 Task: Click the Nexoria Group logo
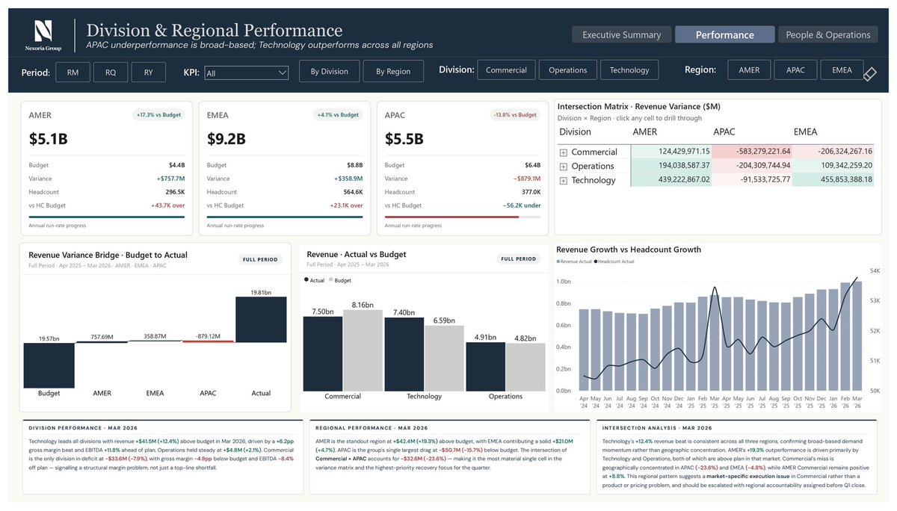(x=43, y=35)
